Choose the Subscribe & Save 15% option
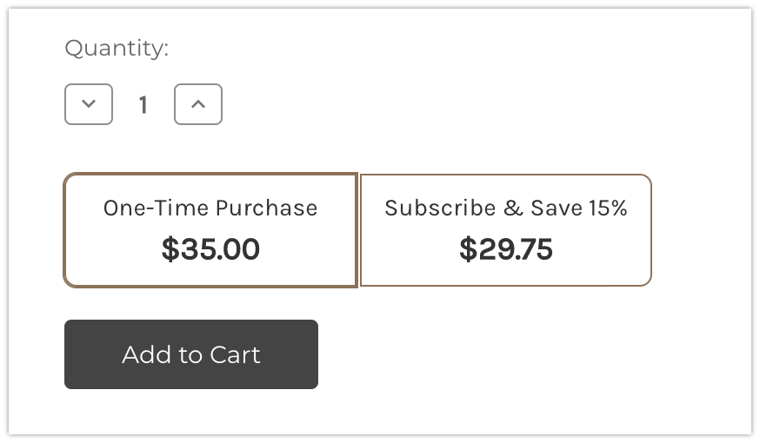This screenshot has height=443, width=760. [x=505, y=230]
